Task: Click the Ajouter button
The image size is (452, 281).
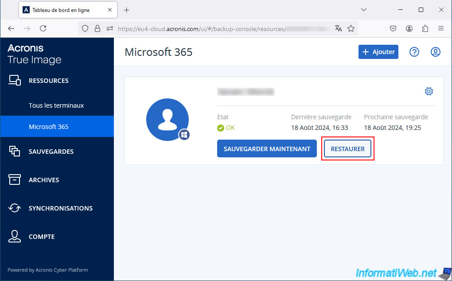Action: pyautogui.click(x=378, y=52)
